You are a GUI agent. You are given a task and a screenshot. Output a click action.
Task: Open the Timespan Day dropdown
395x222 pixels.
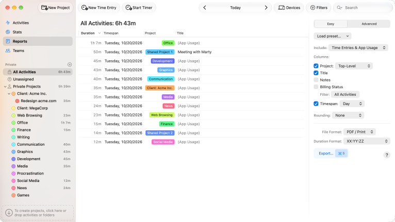352,104
